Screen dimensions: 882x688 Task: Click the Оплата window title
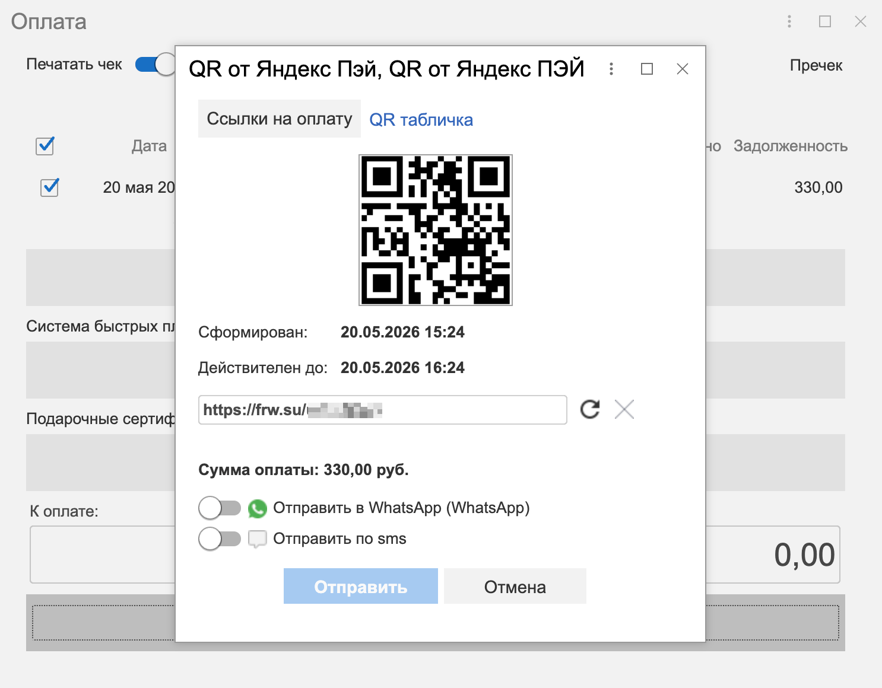[x=49, y=22]
